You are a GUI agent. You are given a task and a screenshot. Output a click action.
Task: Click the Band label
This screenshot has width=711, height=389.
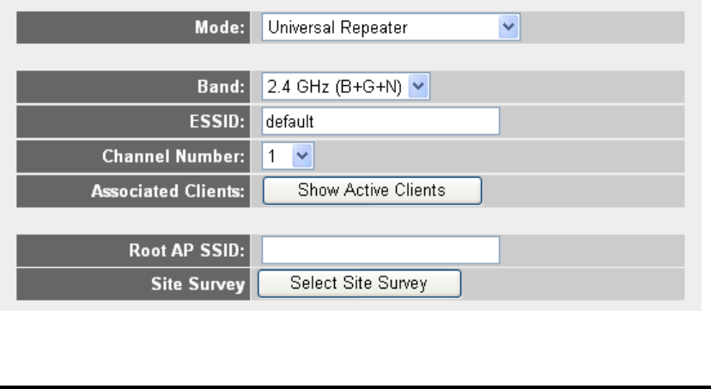point(226,88)
